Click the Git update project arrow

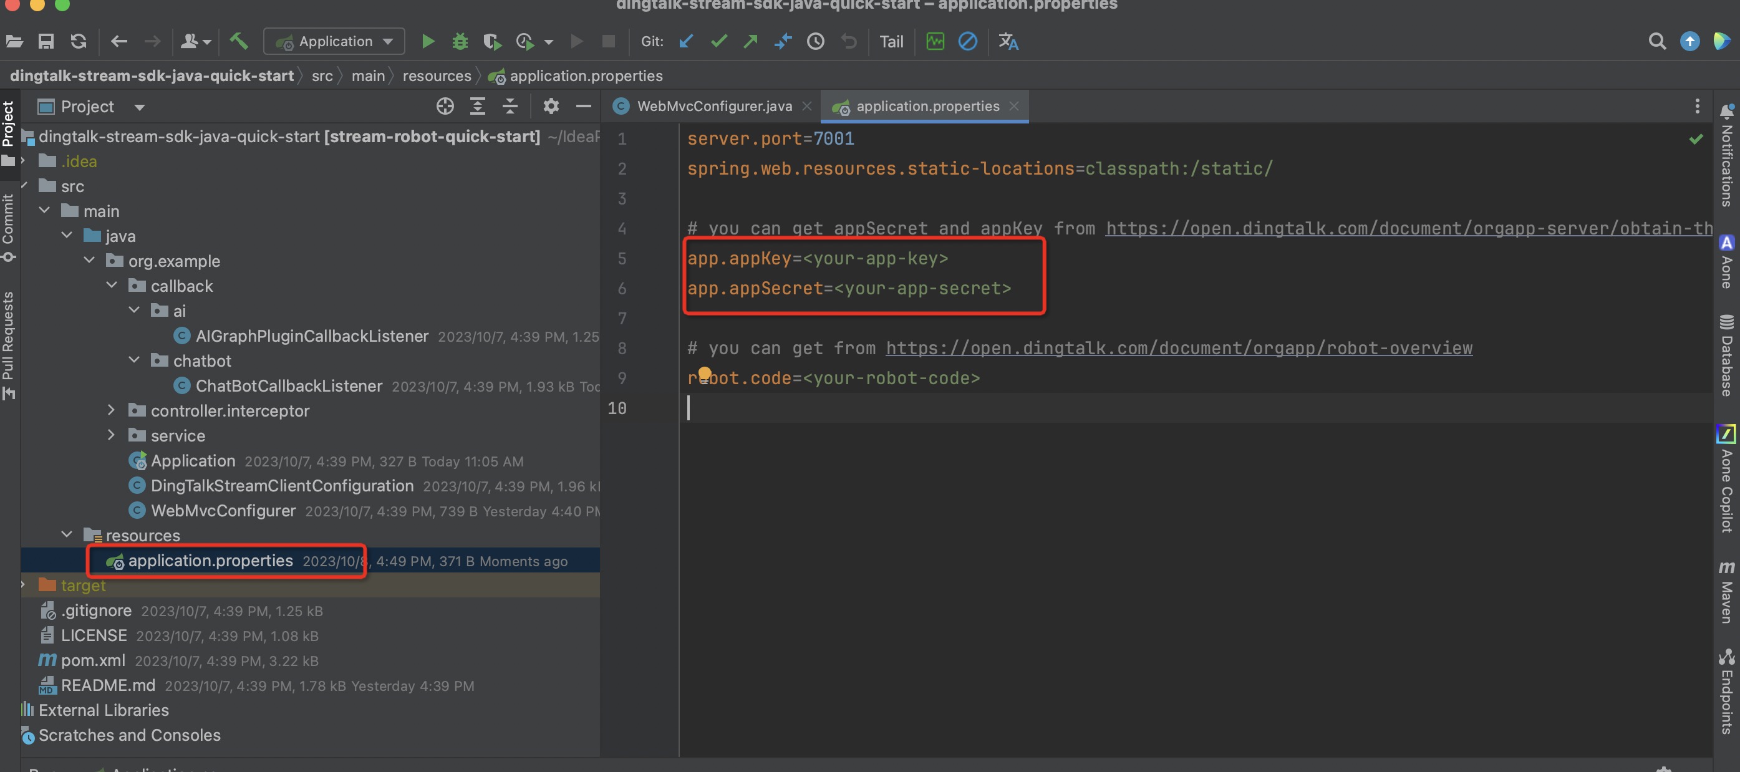coord(686,42)
